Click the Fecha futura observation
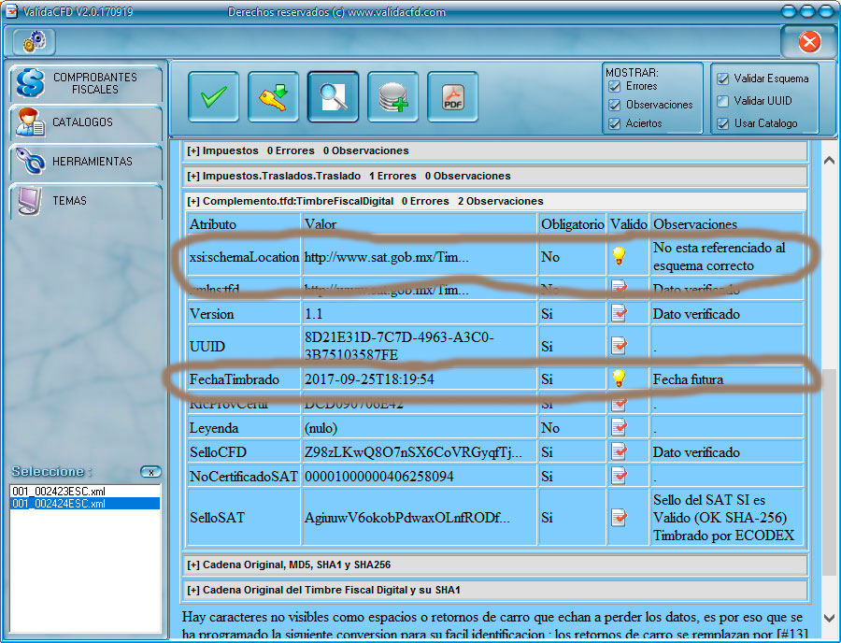Image resolution: width=841 pixels, height=643 pixels. (688, 379)
